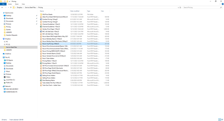The image size is (224, 121).
Task: Refresh the Pricing folder view
Action: pyautogui.click(x=180, y=8)
